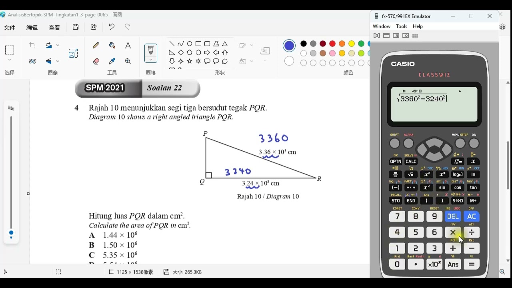Pick the black color swatch
Screen dimensions: 512x288
pyautogui.click(x=304, y=44)
